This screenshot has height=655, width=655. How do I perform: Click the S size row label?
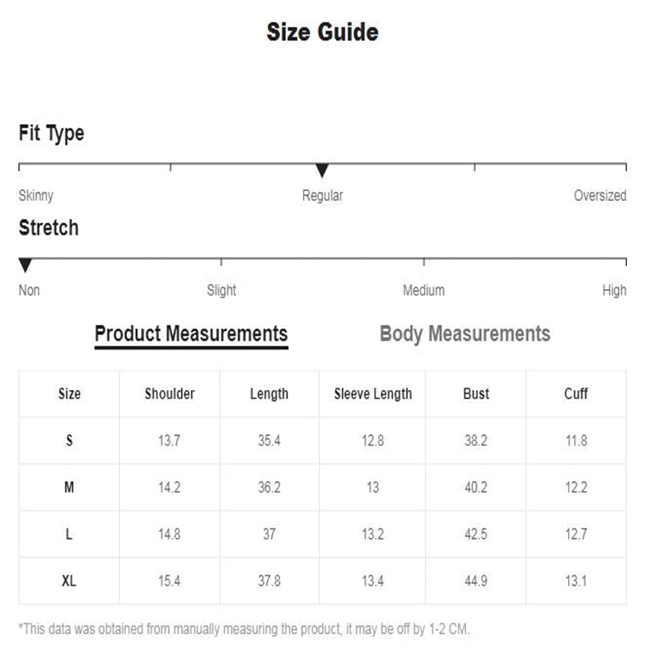coord(69,440)
